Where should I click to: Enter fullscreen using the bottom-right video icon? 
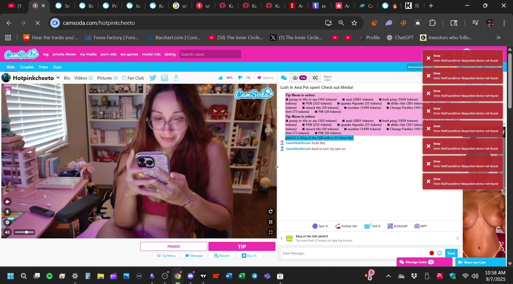coord(270,233)
